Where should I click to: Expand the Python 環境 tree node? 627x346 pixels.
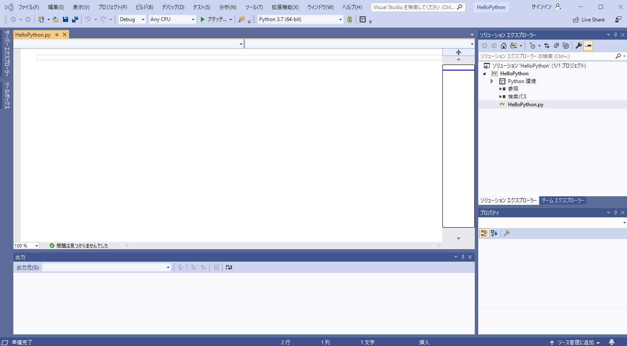(x=492, y=81)
